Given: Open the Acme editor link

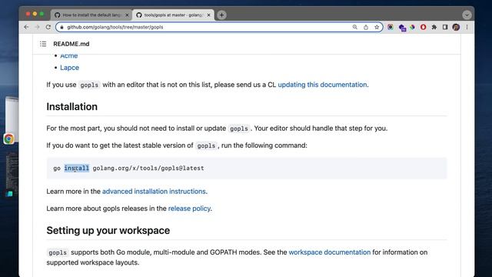Looking at the screenshot, I should (68, 56).
